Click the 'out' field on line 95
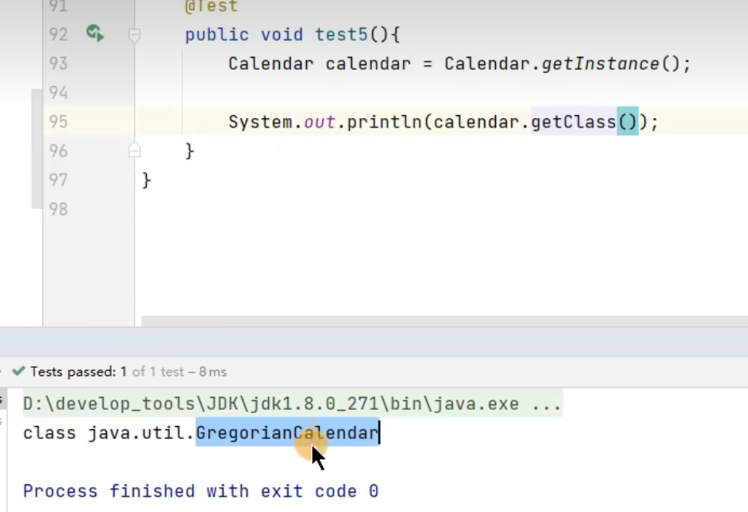This screenshot has height=512, width=748. click(x=320, y=122)
